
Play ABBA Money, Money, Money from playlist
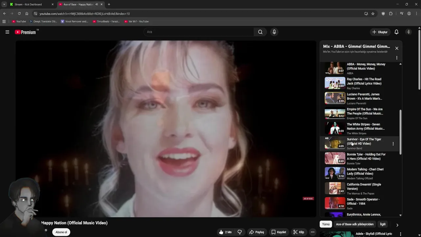click(x=359, y=68)
